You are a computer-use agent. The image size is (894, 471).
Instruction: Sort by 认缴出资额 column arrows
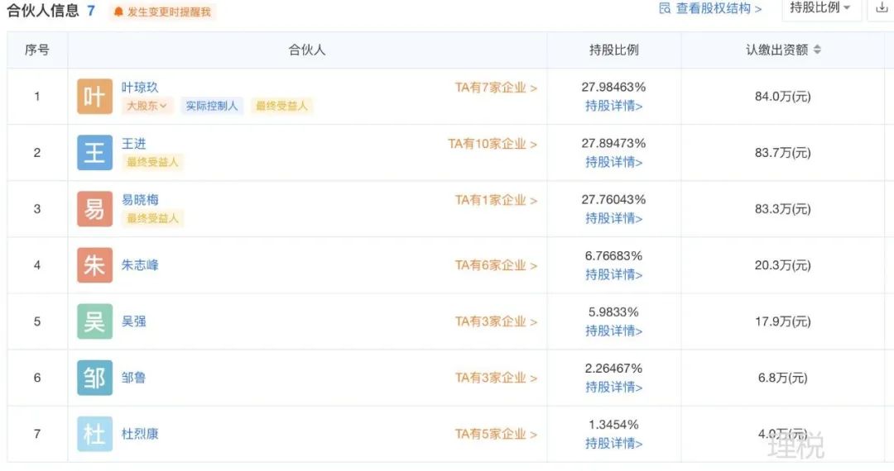[x=817, y=50]
